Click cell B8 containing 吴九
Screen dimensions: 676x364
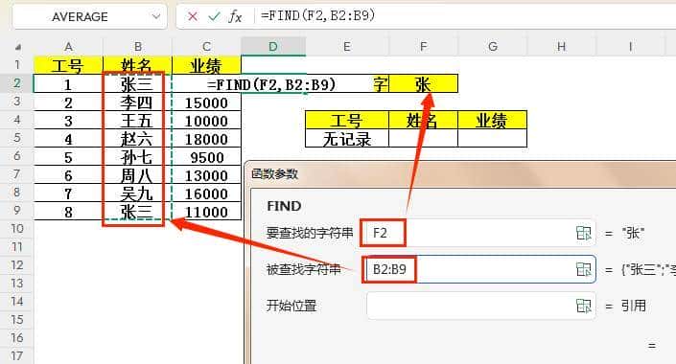[x=137, y=193]
